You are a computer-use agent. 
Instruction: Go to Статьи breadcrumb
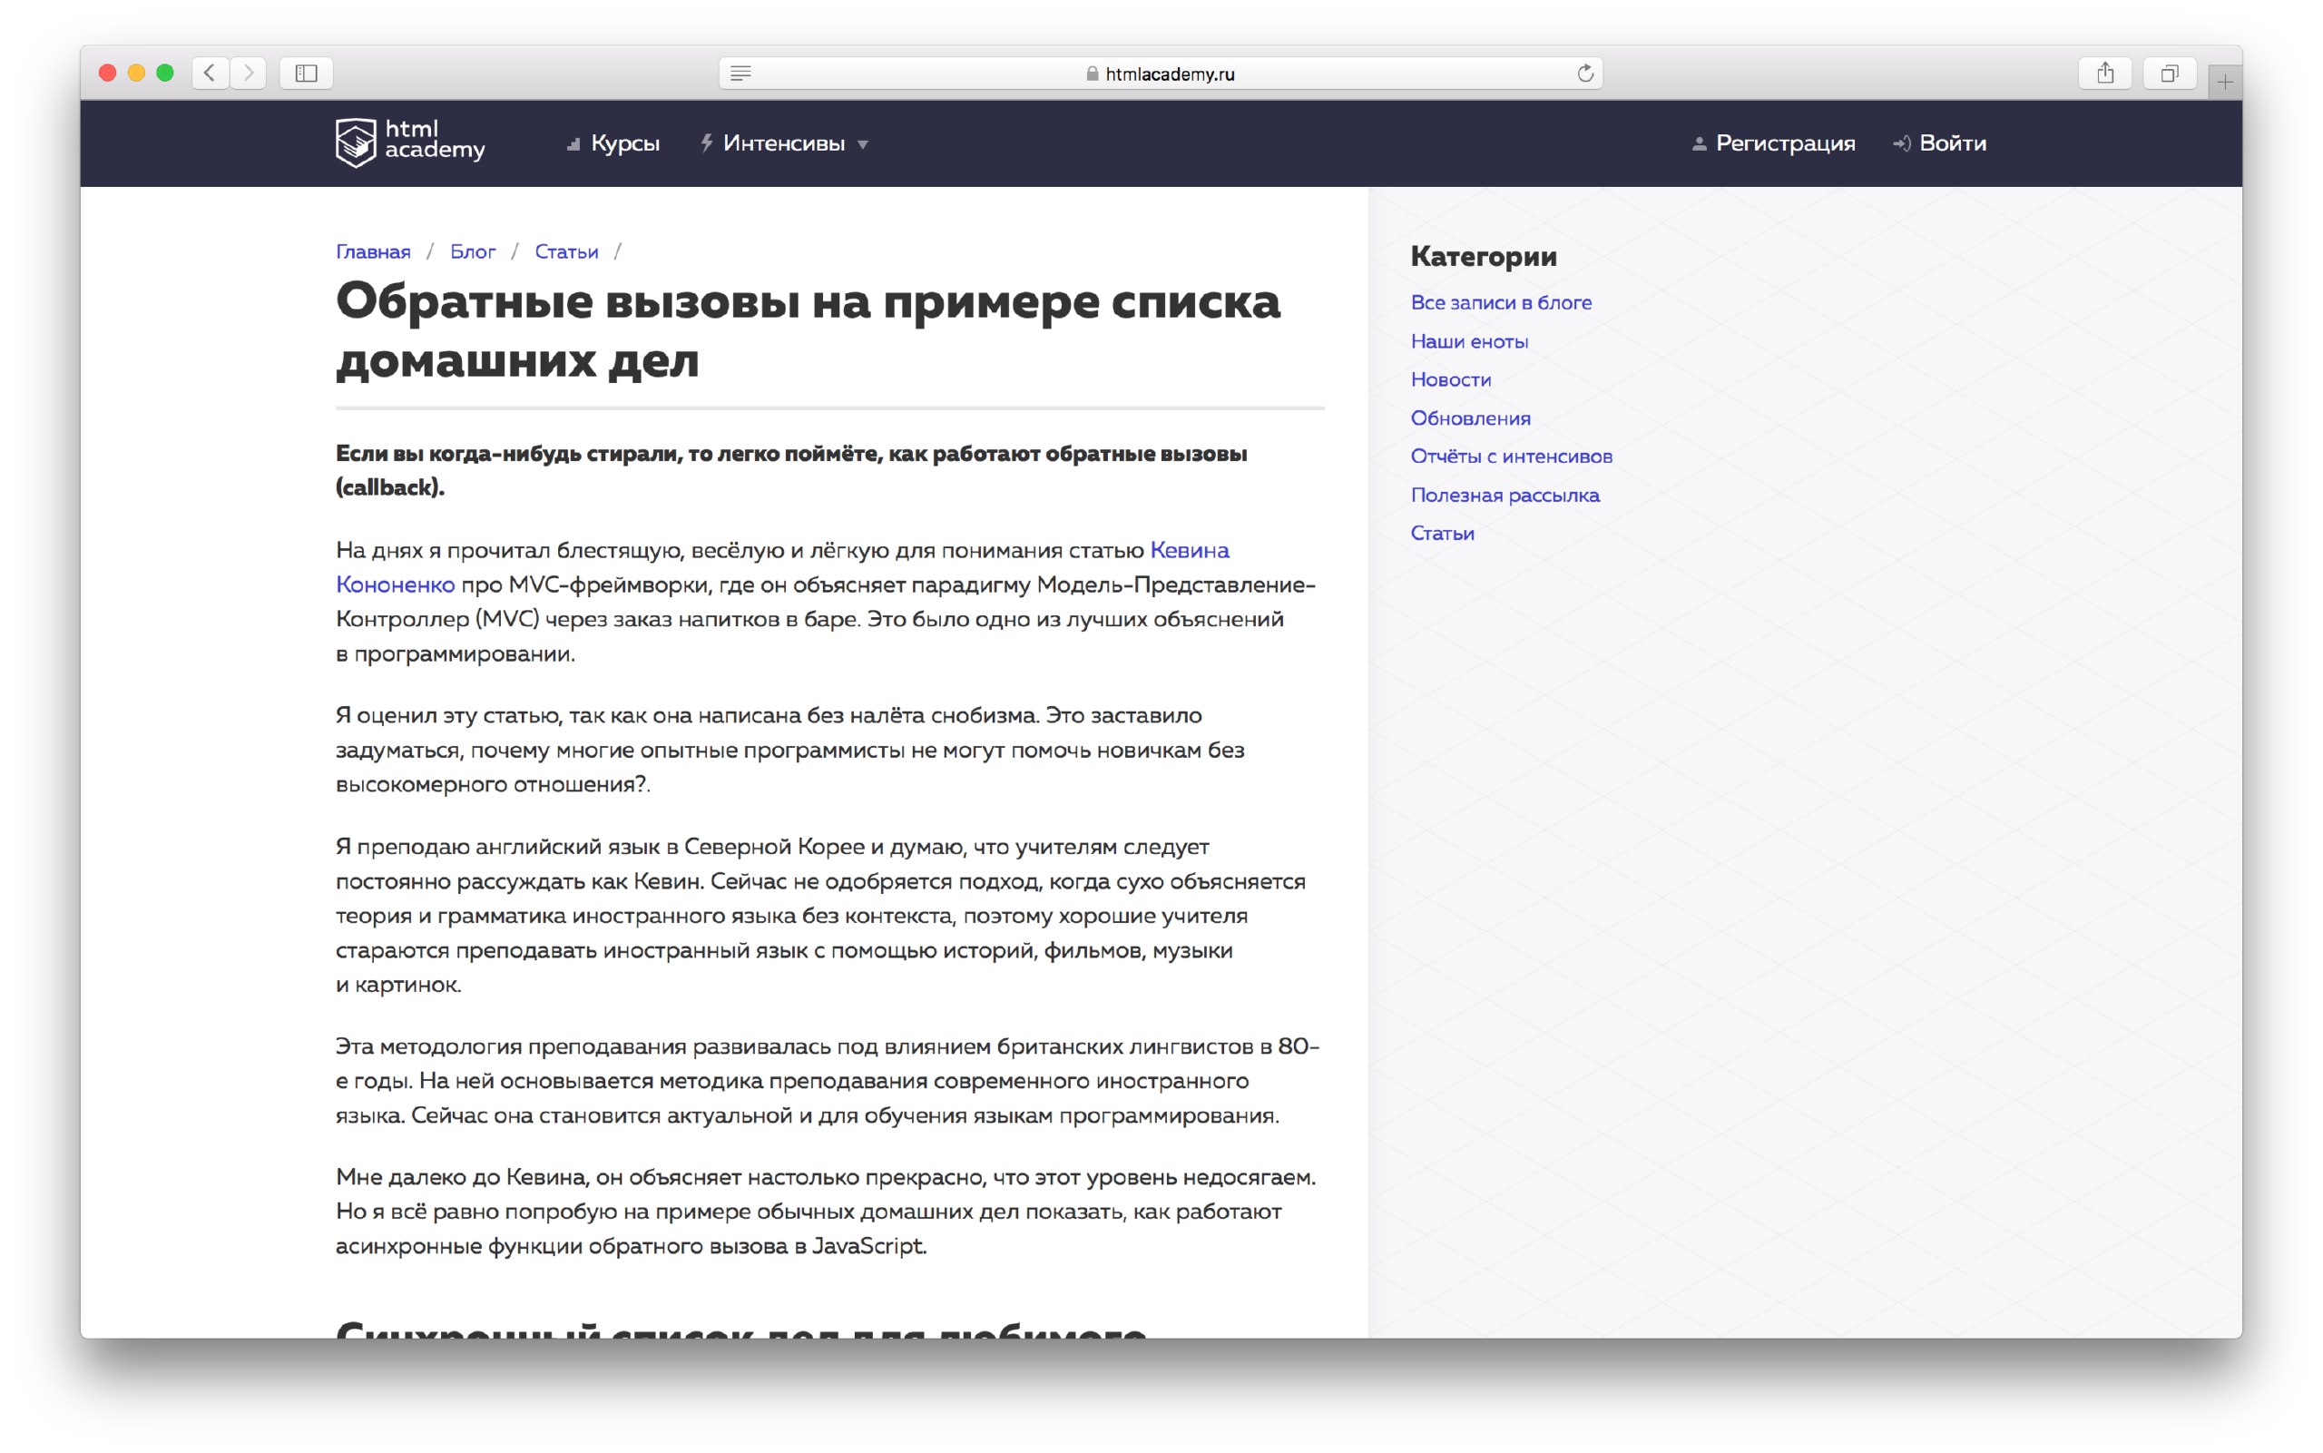pos(566,251)
